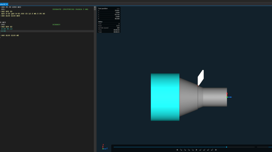The image size is (272, 152).
Task: Click Z position value -30.743
Action: coord(117,15)
